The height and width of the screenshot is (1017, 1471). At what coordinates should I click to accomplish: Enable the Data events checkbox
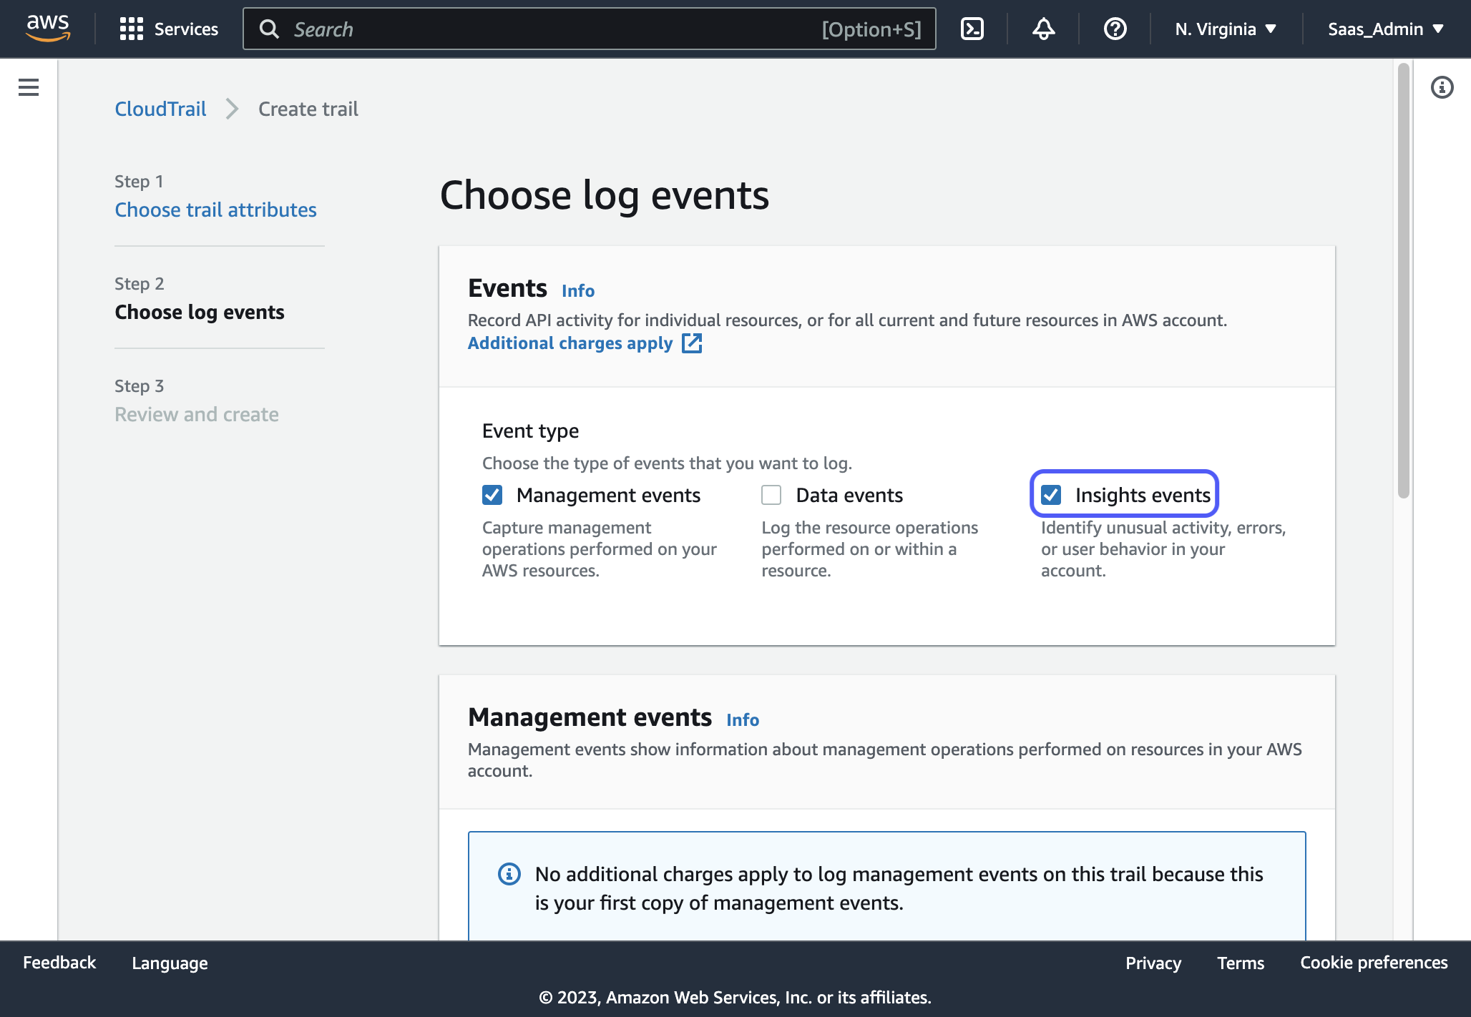pos(771,495)
